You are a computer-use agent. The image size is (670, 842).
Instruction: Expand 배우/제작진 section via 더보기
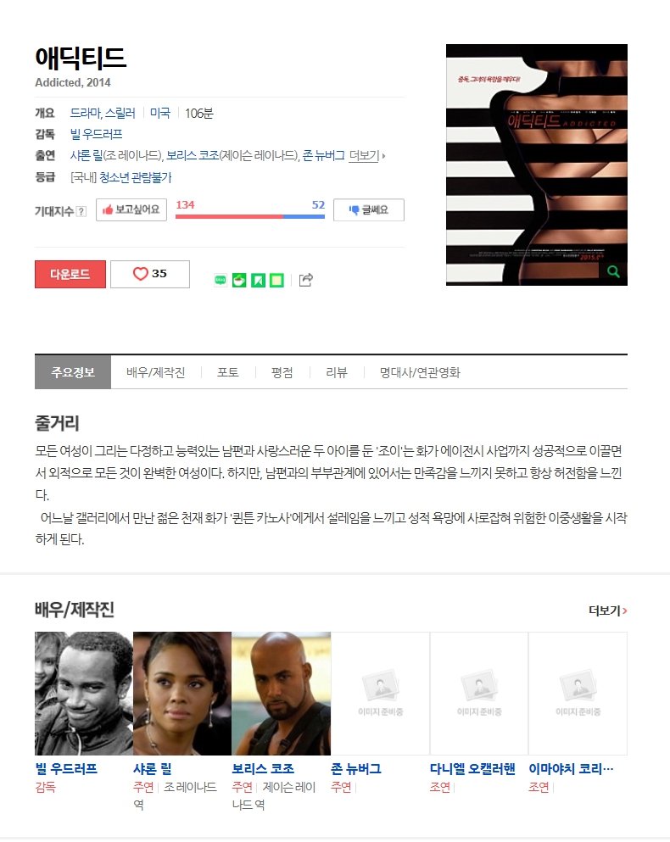point(608,611)
